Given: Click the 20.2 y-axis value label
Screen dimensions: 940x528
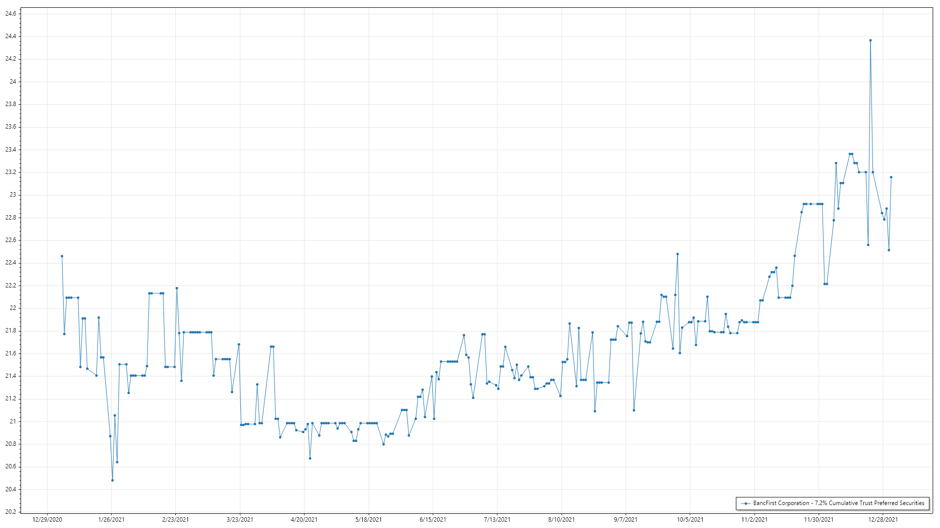Looking at the screenshot, I should tap(10, 512).
